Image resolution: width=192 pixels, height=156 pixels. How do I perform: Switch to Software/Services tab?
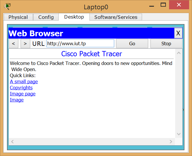tap(116, 17)
